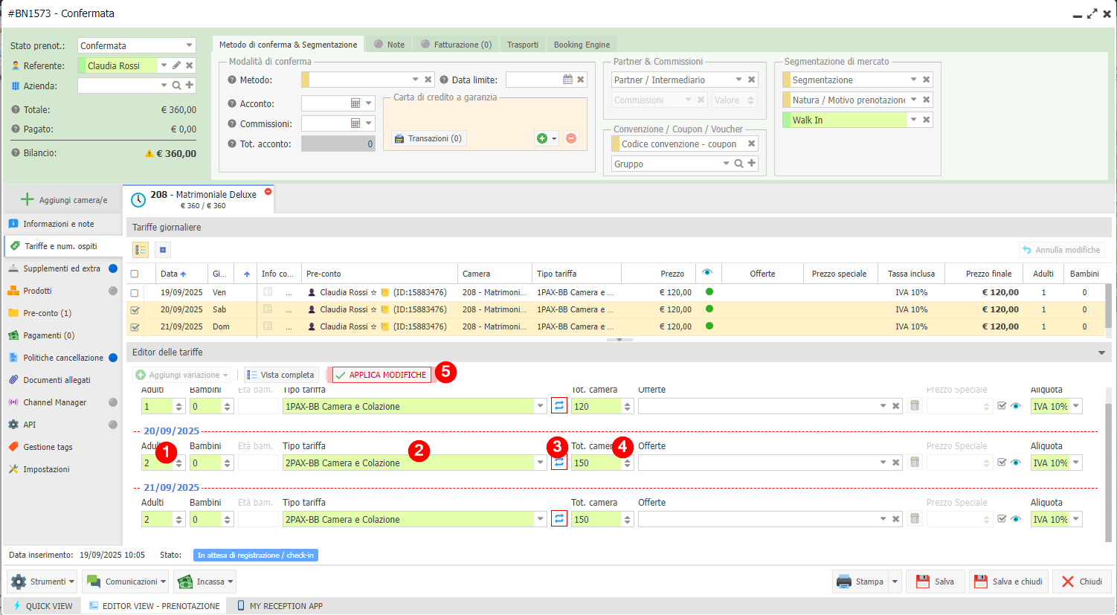Open the Walk In segmentation dropdown
The width and height of the screenshot is (1117, 615).
[913, 120]
